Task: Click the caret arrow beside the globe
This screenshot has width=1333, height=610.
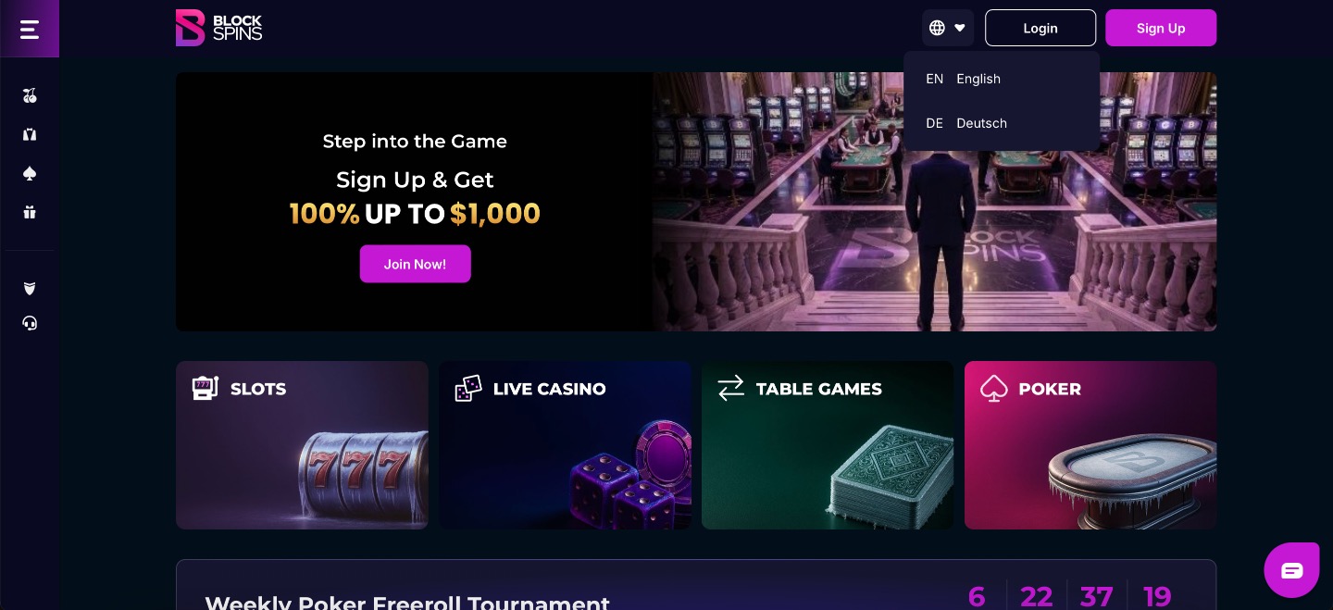Action: coord(960,28)
